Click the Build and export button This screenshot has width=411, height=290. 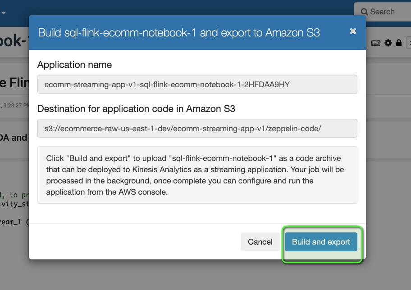(x=321, y=242)
